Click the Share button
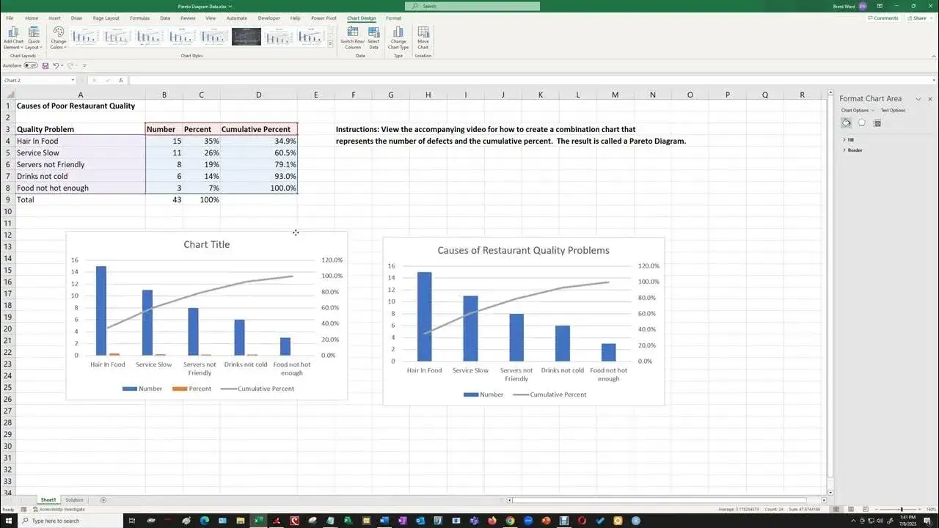939x528 pixels. (x=917, y=18)
